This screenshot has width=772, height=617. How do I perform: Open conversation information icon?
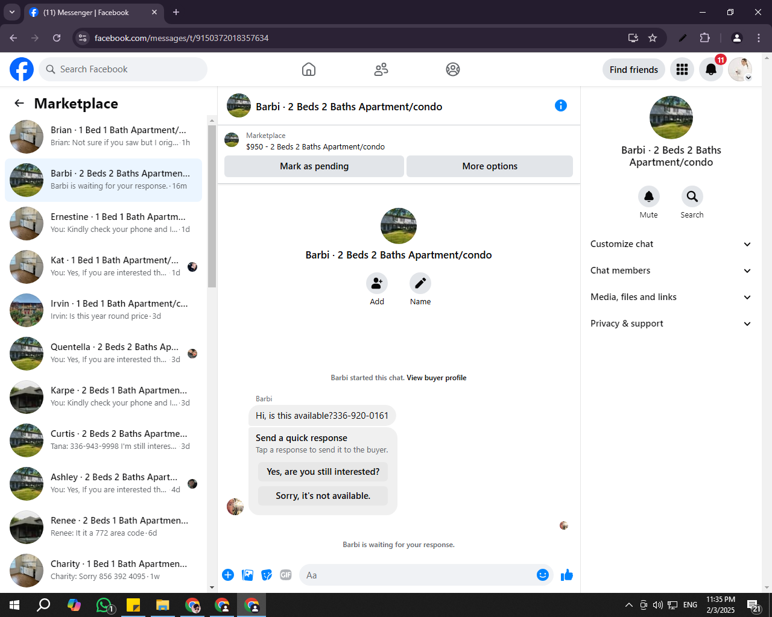561,105
